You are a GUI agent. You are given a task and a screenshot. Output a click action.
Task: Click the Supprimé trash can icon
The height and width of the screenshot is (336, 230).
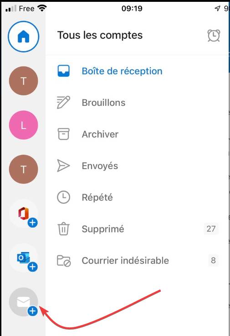[x=64, y=229]
